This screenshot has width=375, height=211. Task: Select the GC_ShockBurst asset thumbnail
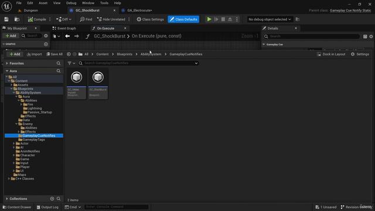(98, 83)
